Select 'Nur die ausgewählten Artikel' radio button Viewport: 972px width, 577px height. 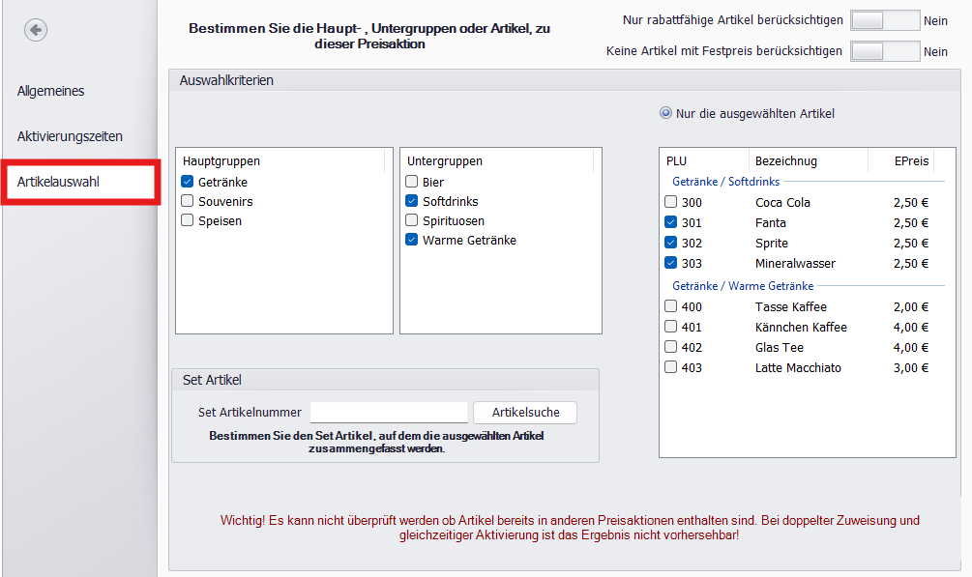coord(665,113)
